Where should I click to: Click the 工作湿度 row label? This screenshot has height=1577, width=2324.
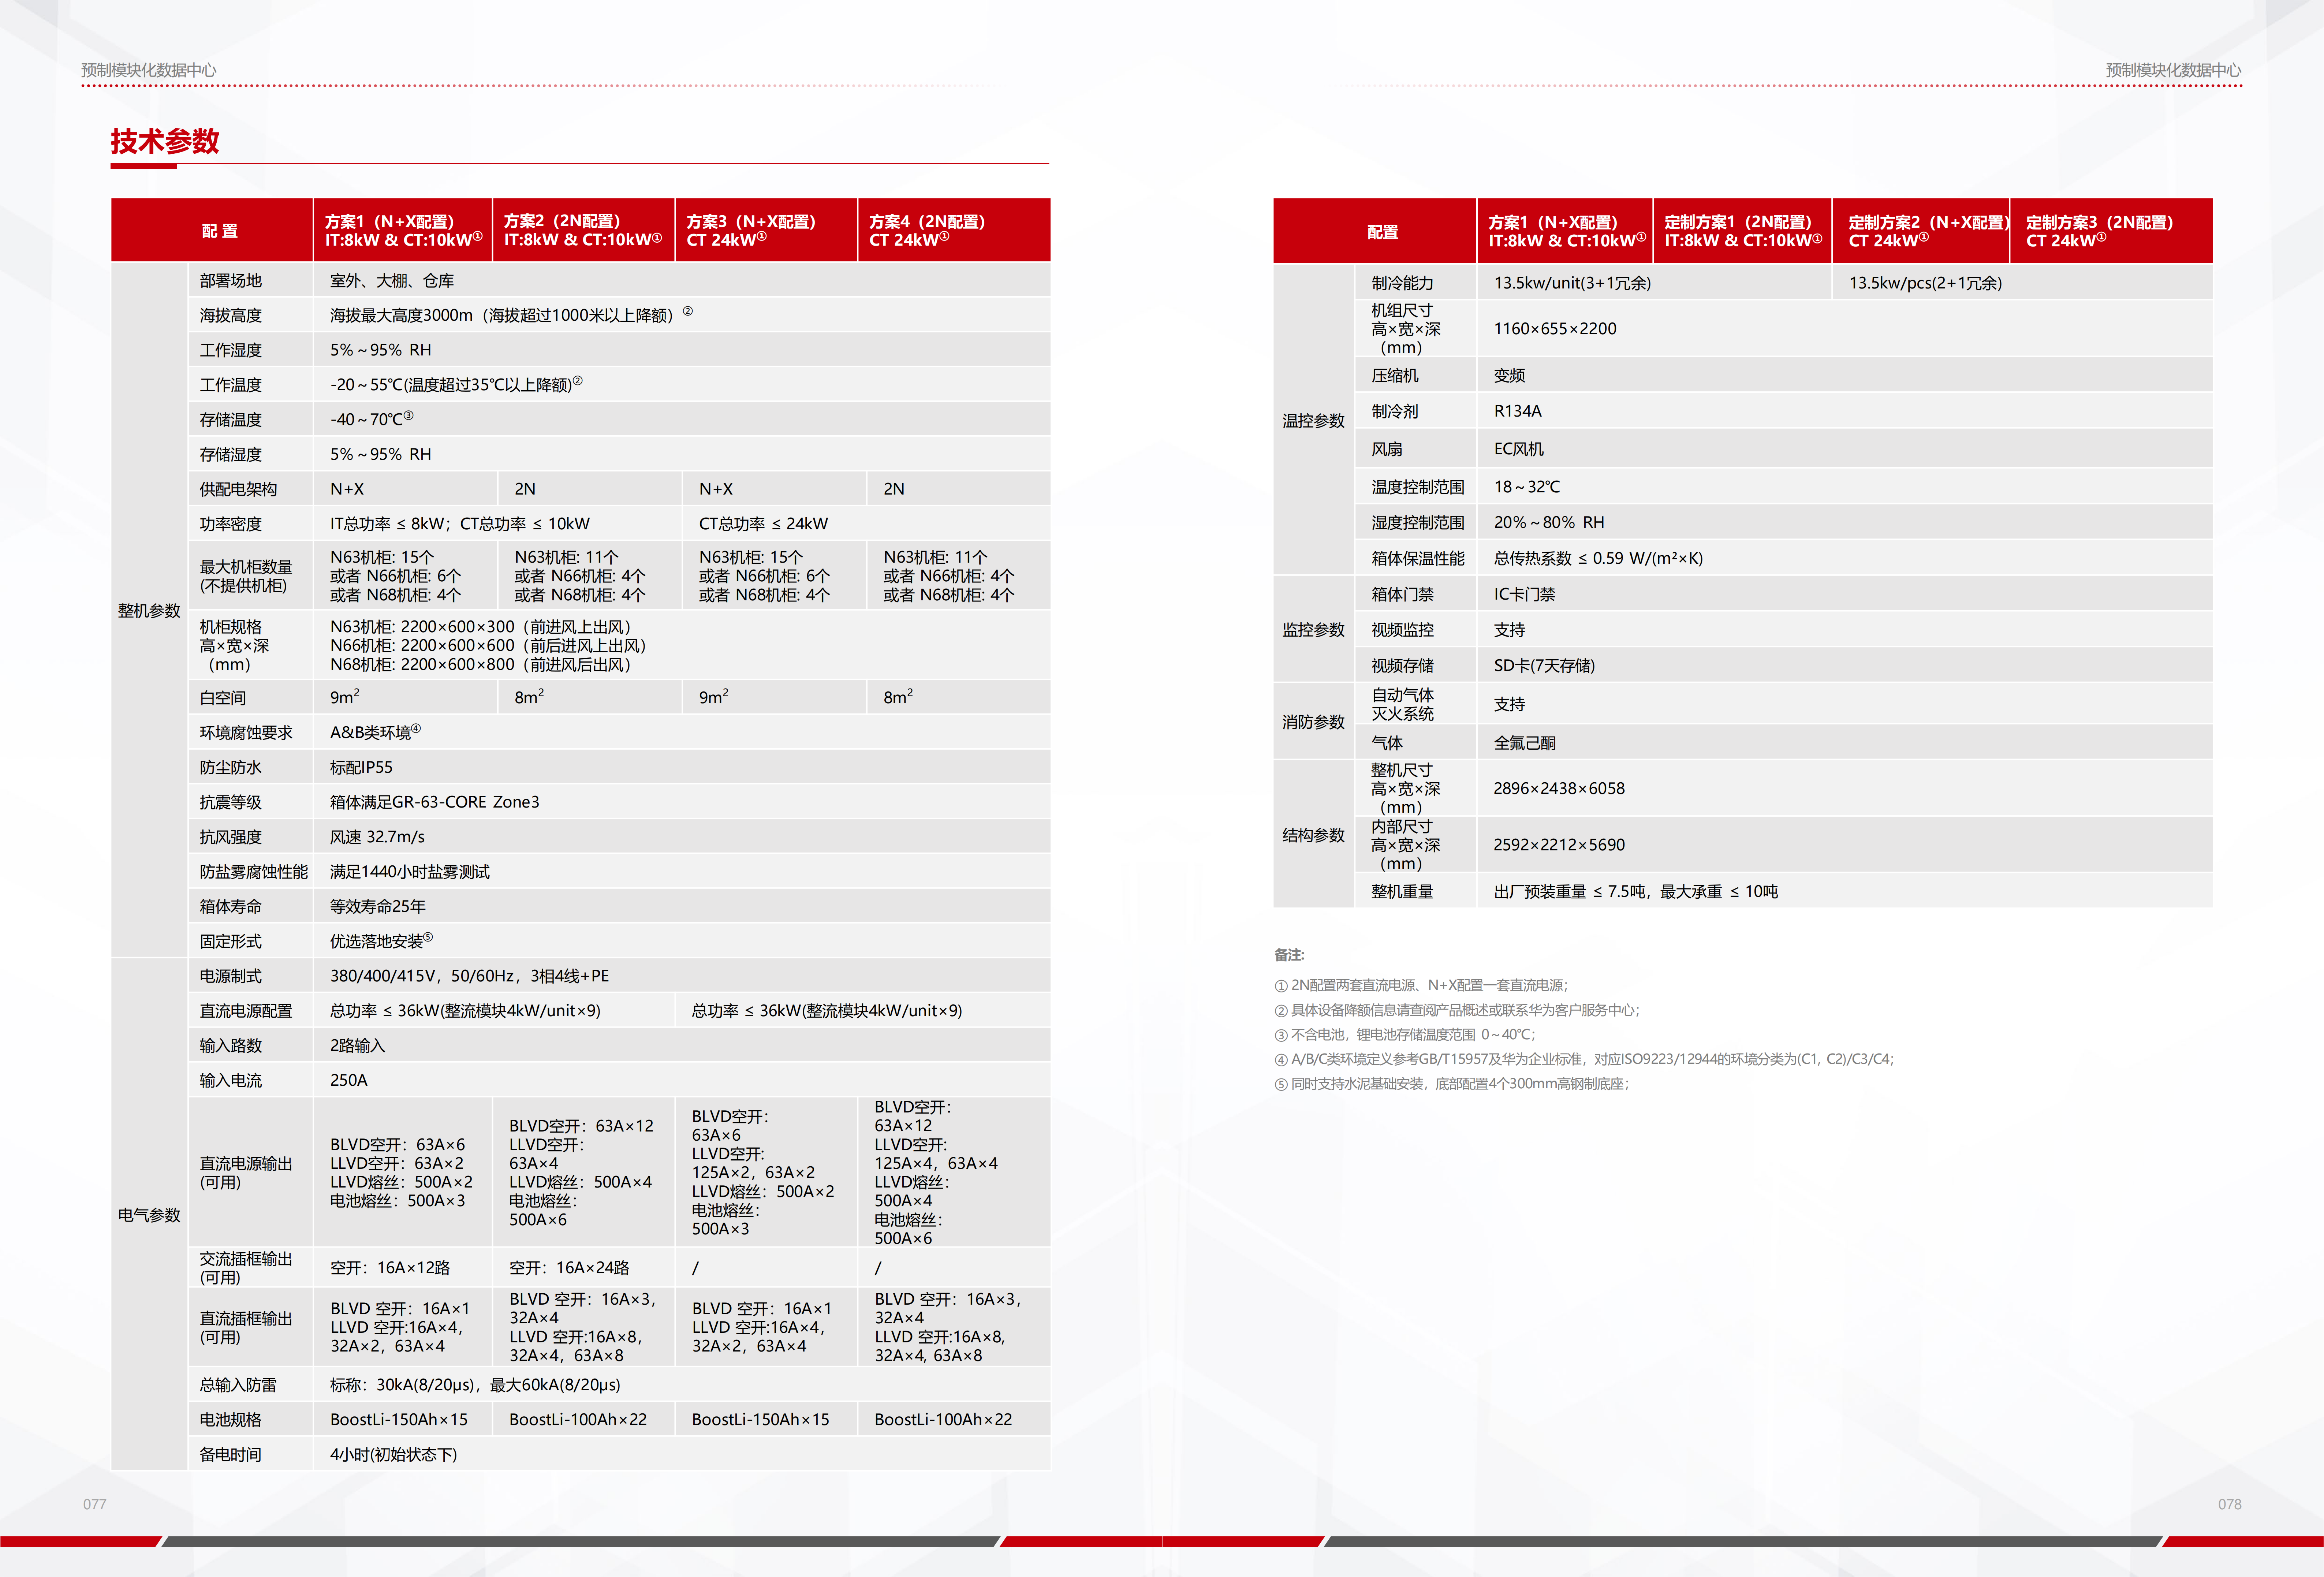coord(231,350)
